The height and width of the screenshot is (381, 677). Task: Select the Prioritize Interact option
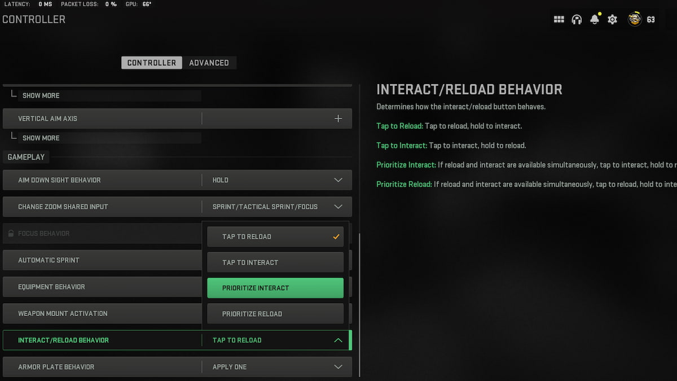pos(275,288)
